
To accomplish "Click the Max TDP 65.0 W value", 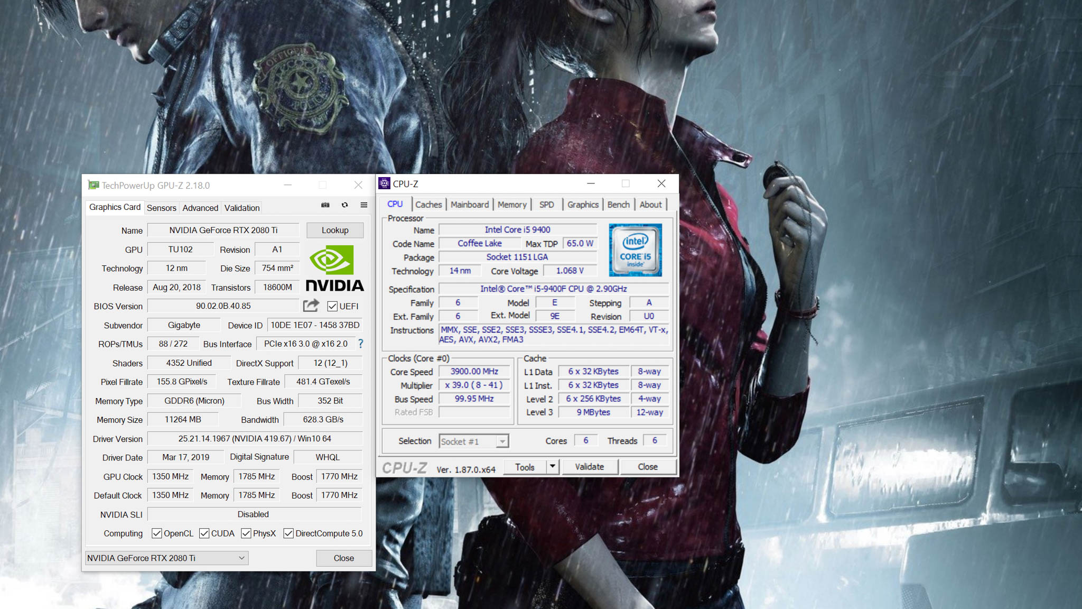I will (x=580, y=243).
